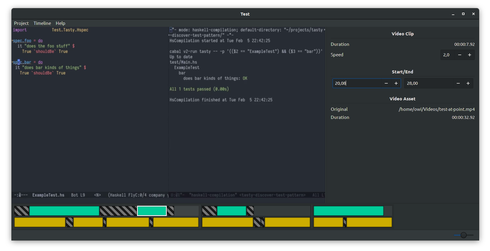Increase the Speed value with plus button
490x251 pixels.
(469, 55)
